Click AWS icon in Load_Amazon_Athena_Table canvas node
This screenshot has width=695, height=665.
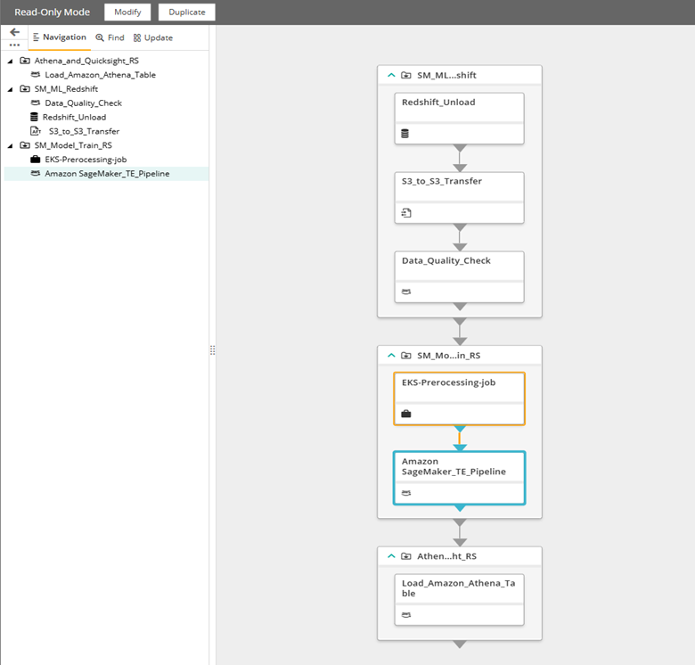tap(406, 615)
